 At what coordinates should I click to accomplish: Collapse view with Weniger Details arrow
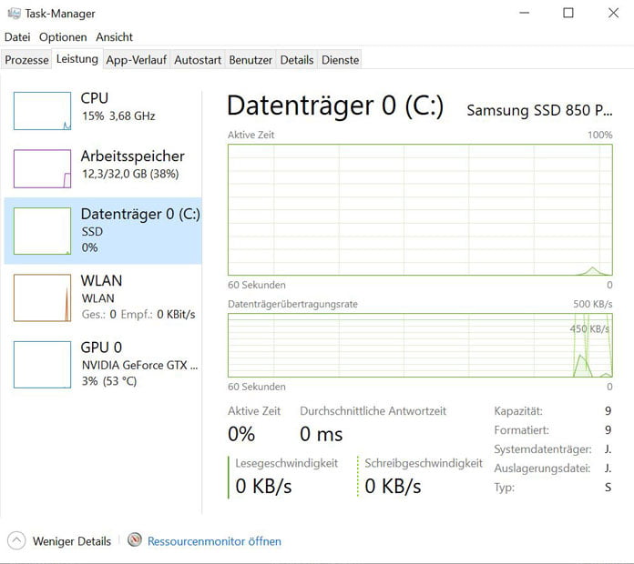[x=16, y=540]
